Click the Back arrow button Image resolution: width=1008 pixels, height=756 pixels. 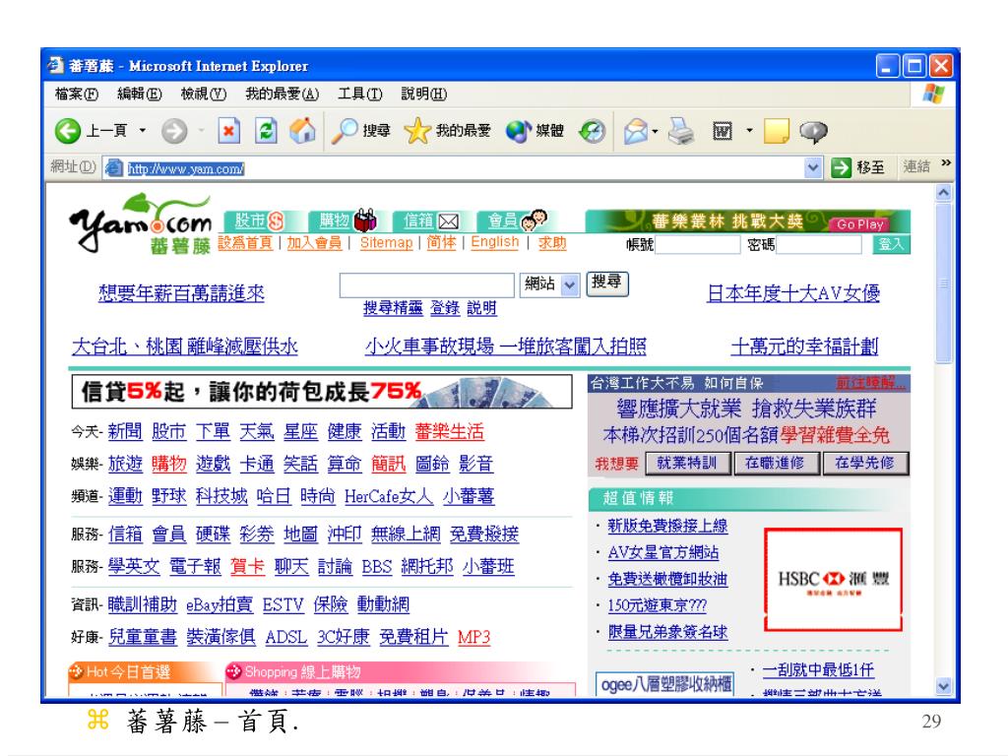point(68,131)
